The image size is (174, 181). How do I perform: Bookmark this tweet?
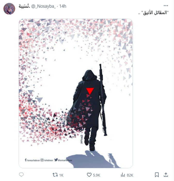[x=157, y=175]
